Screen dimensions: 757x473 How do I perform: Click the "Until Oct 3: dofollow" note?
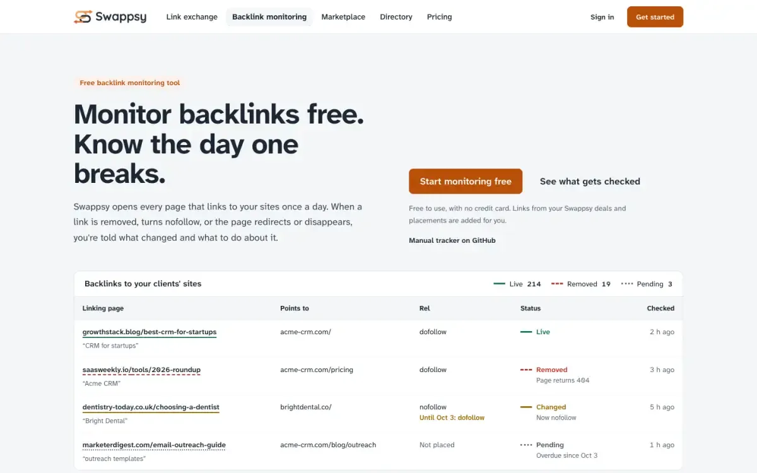(x=452, y=418)
